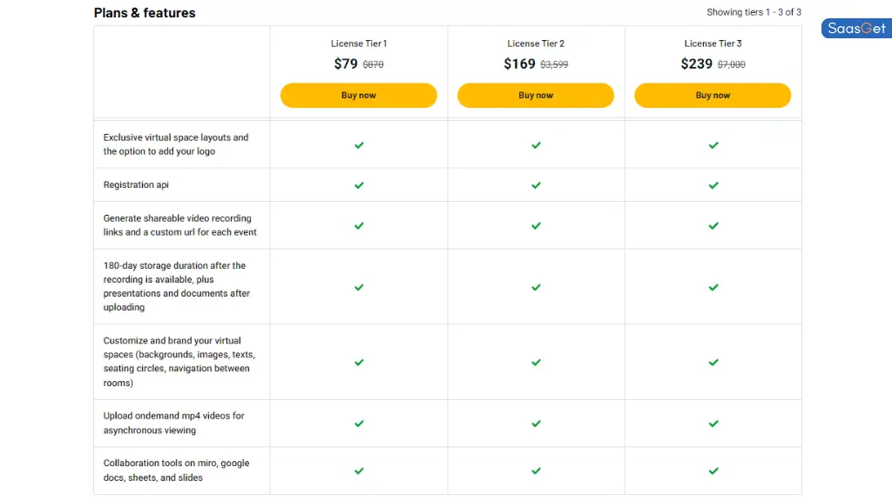This screenshot has height=501, width=892.
Task: Select the License Tier 3 heading
Action: point(713,43)
